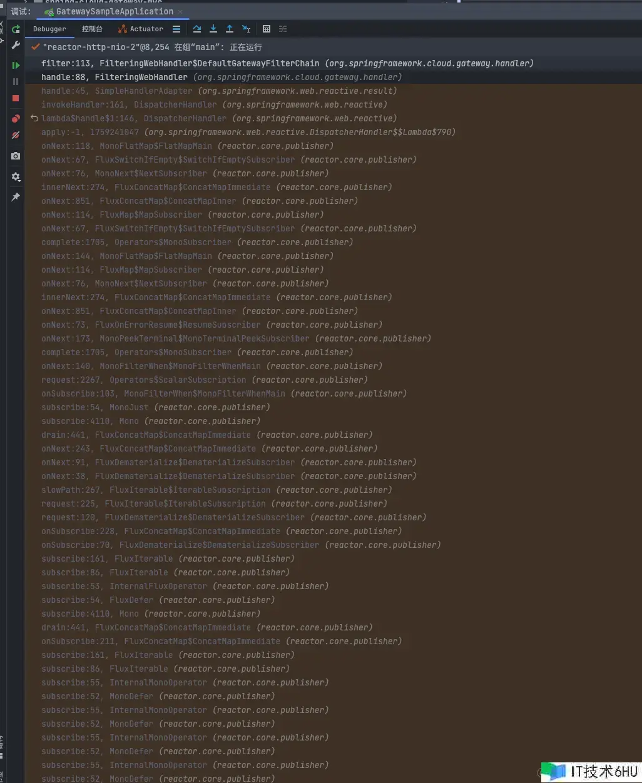Select the handle:88 FilteringWebHandler stack frame
This screenshot has width=642, height=783.
click(114, 77)
